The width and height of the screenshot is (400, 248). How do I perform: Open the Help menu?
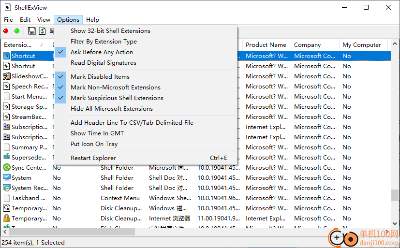[92, 20]
